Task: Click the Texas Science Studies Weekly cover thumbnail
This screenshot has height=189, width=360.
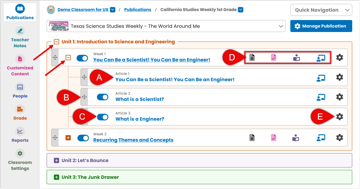Action: (59, 26)
